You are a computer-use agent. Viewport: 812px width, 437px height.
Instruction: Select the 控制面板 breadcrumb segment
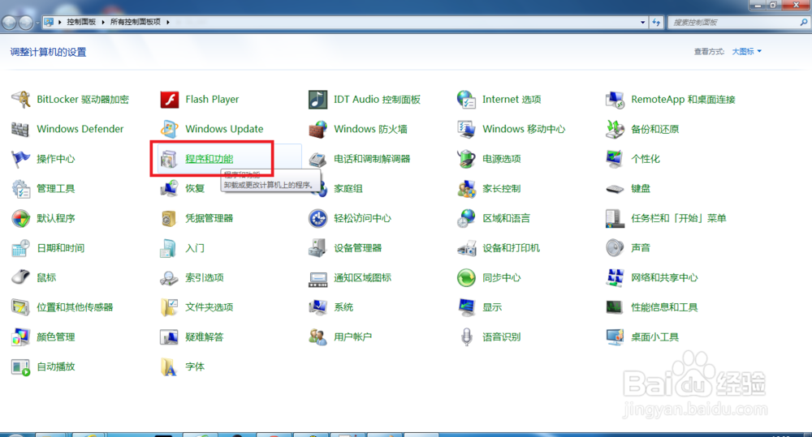pos(81,22)
